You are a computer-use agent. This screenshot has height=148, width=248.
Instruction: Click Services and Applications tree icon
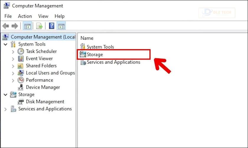13,109
